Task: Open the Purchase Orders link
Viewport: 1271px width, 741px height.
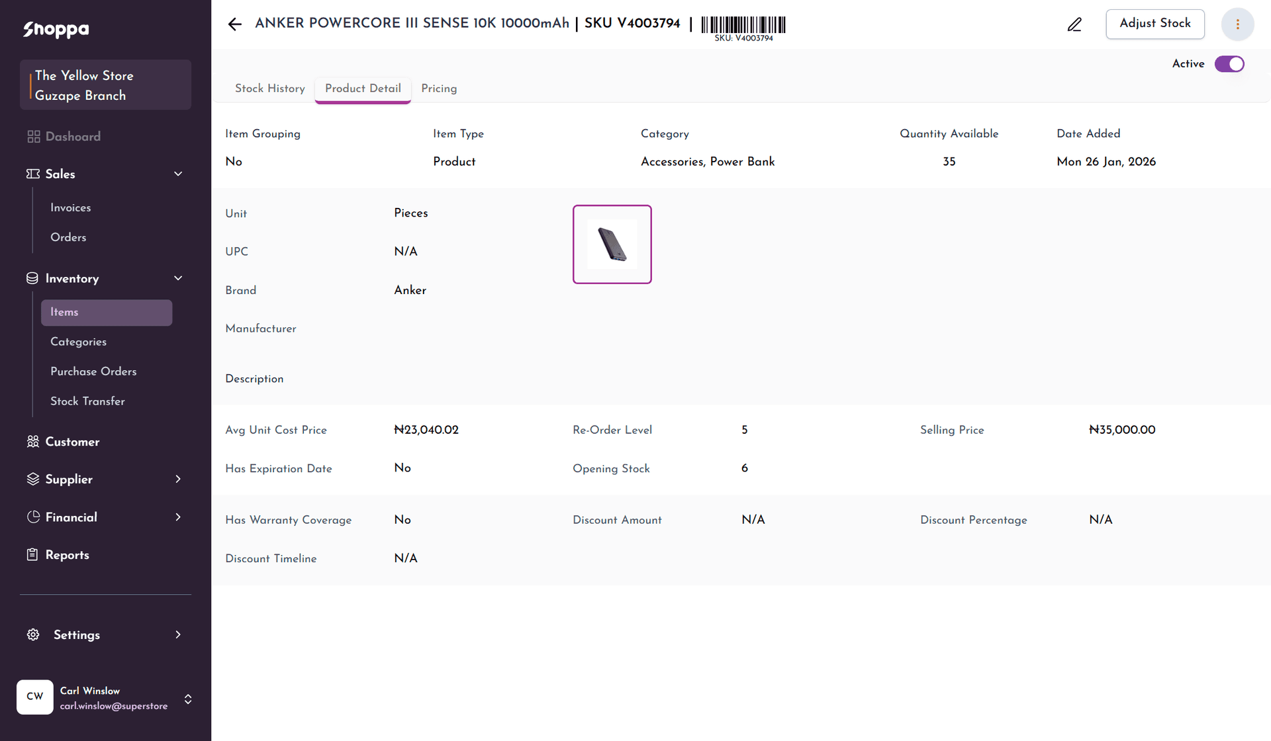Action: point(93,371)
